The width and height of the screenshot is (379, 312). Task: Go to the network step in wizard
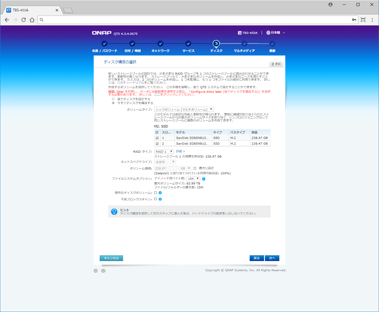(x=160, y=44)
